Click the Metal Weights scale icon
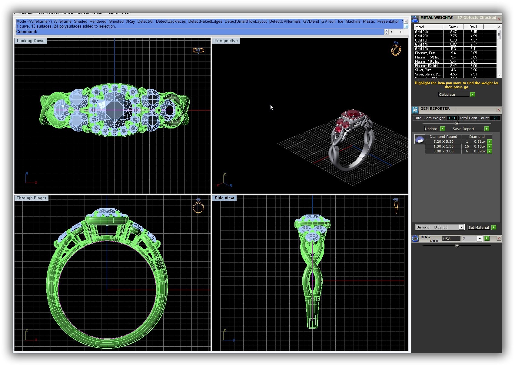The image size is (515, 366). [415, 19]
